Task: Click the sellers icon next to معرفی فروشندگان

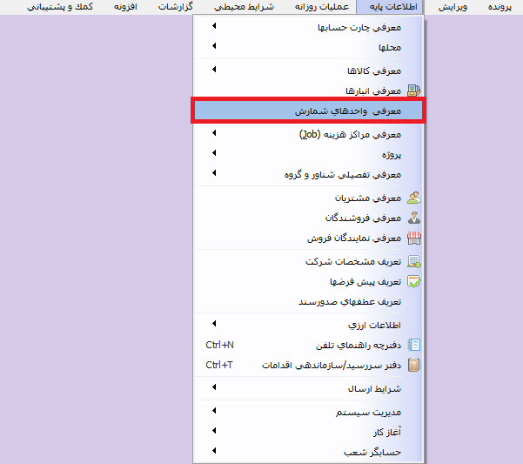Action: (x=414, y=218)
